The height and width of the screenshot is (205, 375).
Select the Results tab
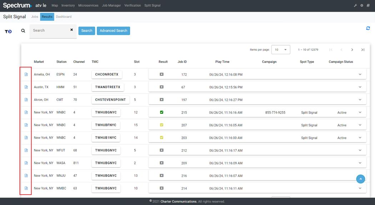point(47,17)
